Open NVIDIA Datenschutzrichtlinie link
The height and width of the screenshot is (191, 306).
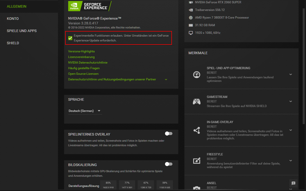[88, 63]
